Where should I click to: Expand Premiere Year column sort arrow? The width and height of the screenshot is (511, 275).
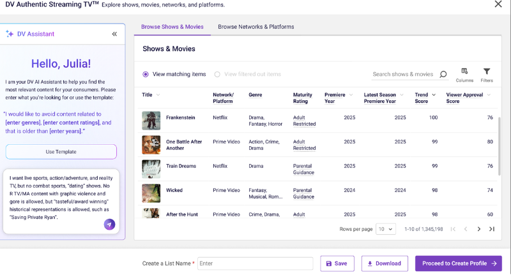click(x=351, y=95)
